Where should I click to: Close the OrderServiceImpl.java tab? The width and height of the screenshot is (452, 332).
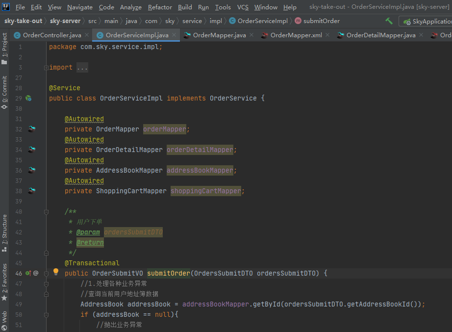click(x=174, y=35)
